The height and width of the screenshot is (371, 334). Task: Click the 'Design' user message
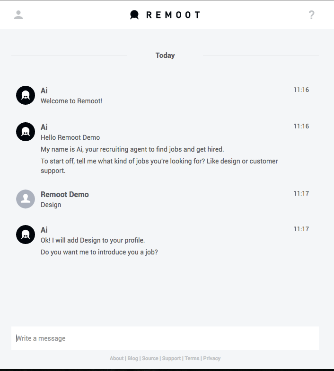click(x=51, y=205)
